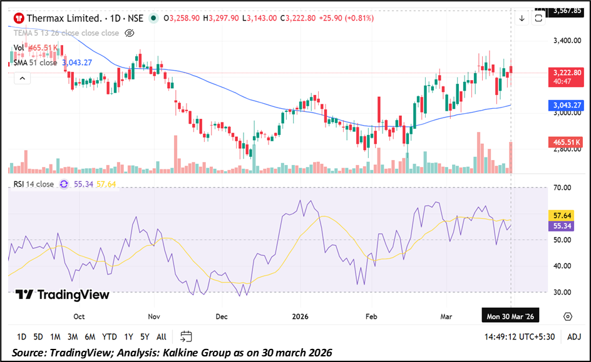Select the 1D time range
Viewport: 591px width, 362px height.
(21, 336)
